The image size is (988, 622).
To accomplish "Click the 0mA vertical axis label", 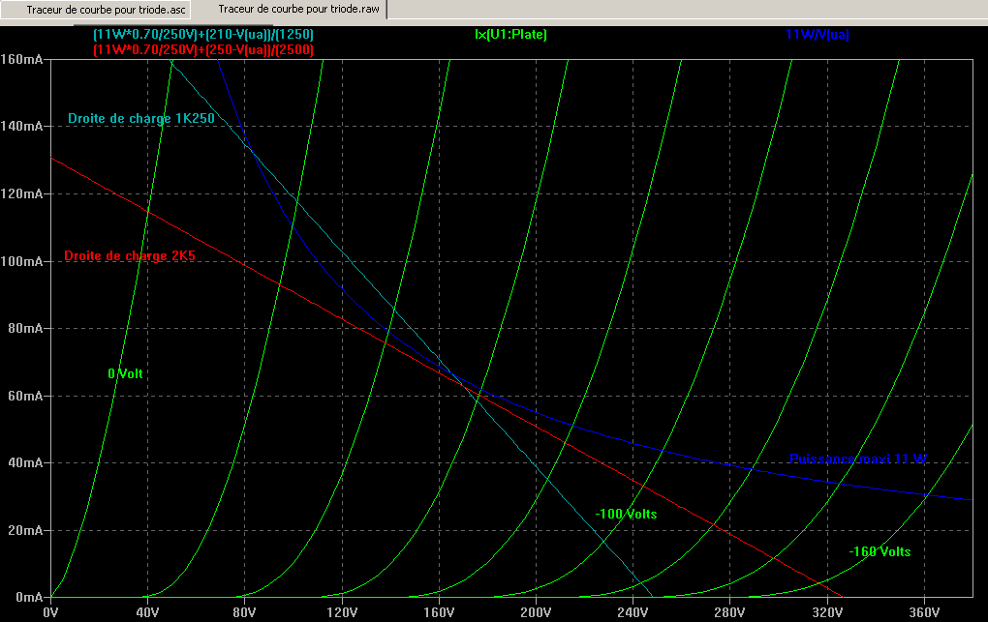I will click(30, 597).
